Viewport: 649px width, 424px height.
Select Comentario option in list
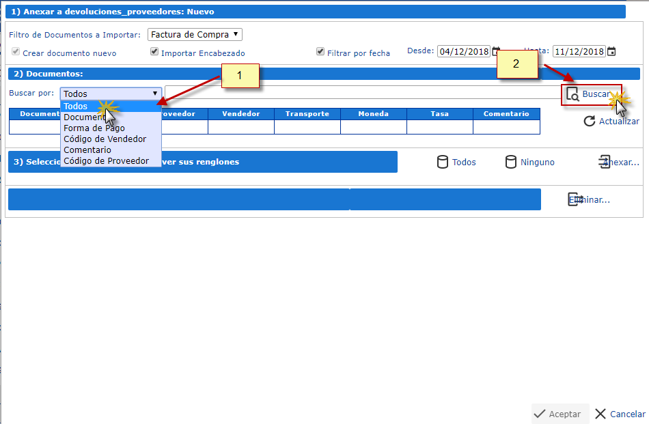coord(111,150)
